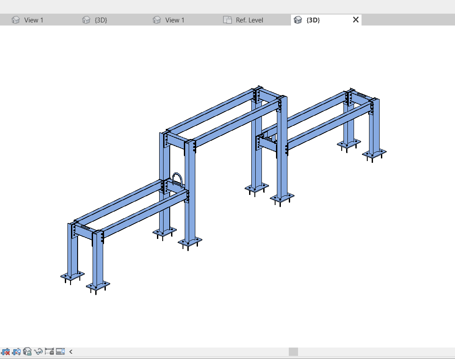455x359 pixels.
Task: Collapse the view control bar chevron
Action: coord(71,352)
